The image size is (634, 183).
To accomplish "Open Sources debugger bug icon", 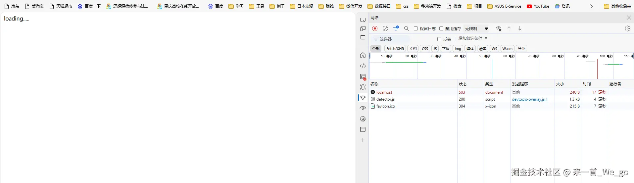I will coord(363,87).
